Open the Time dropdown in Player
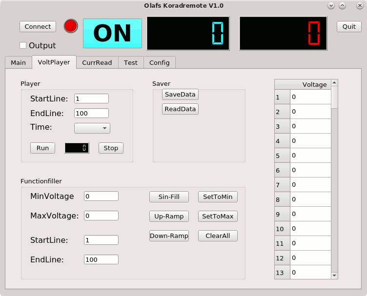 [92, 128]
